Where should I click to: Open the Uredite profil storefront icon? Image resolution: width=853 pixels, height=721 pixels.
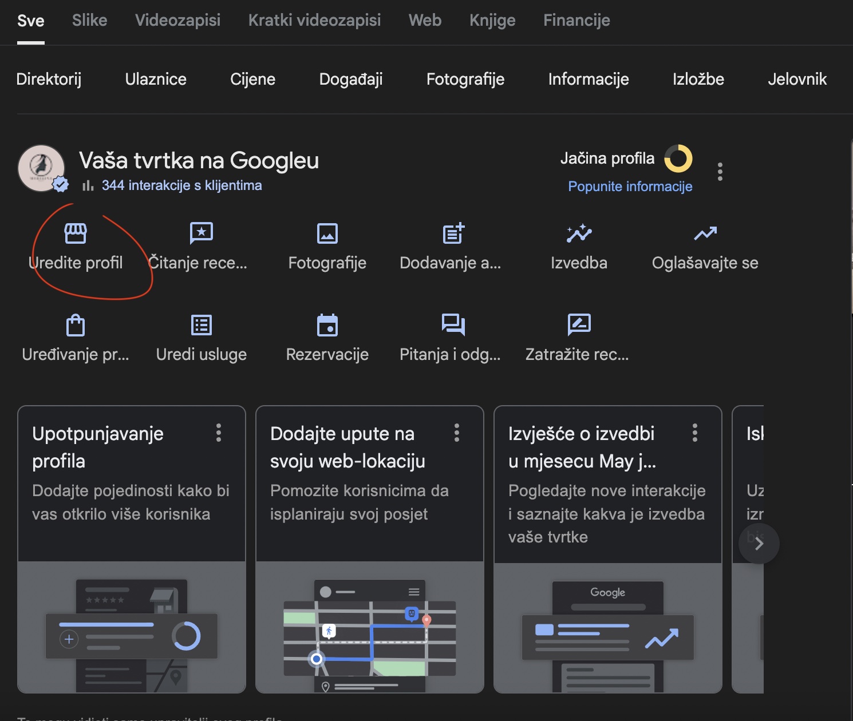tap(76, 233)
